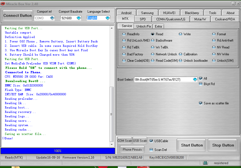
Task: Select the Calibration radio button
Action: point(180,54)
